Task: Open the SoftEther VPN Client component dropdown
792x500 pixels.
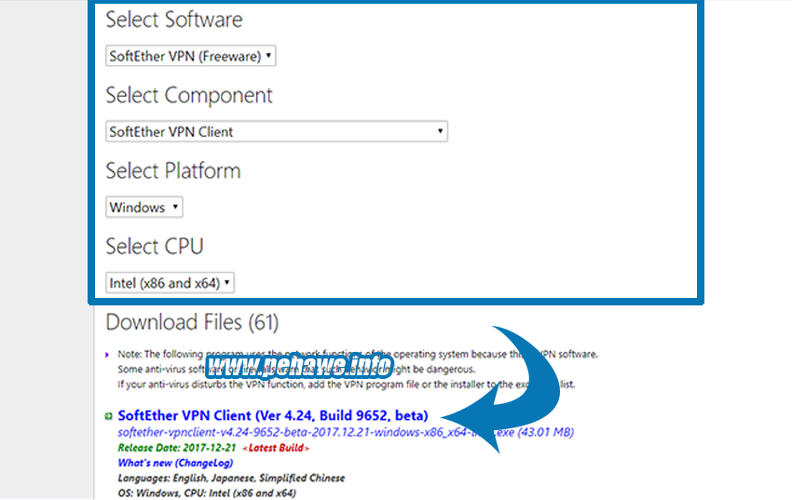Action: coord(277,131)
